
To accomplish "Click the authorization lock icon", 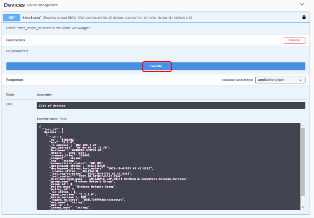I will 304,17.
